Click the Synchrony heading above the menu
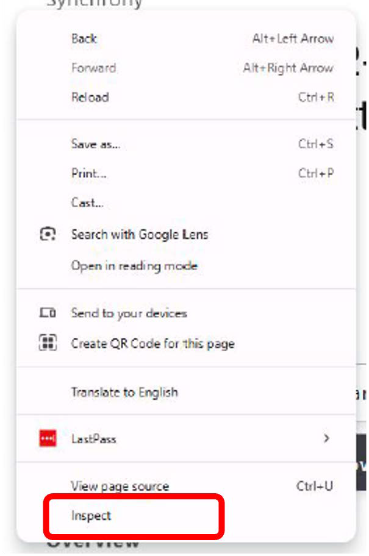The image size is (369, 556). (95, 4)
